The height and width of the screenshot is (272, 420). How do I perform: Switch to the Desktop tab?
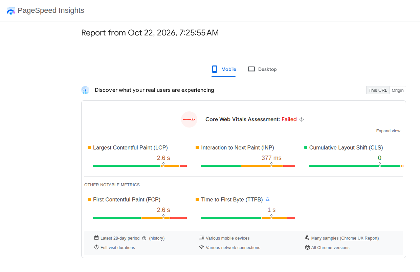click(x=262, y=69)
